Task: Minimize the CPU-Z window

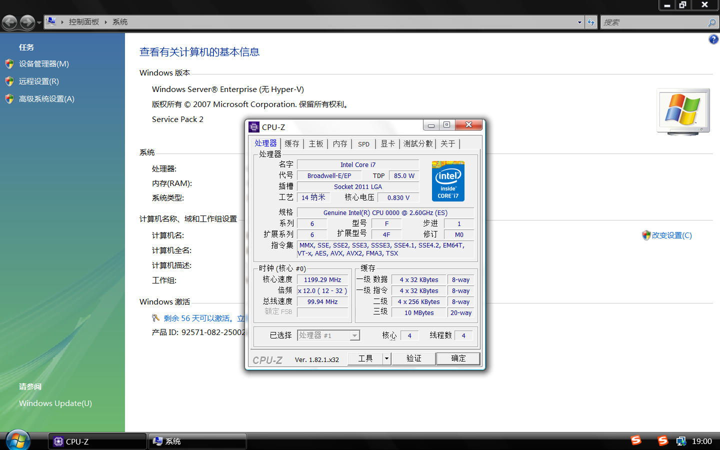Action: click(431, 125)
